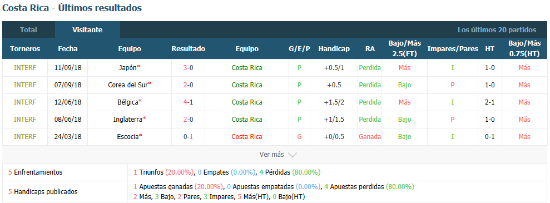
Task: Open the Inglaterra team link
Action: point(128,119)
